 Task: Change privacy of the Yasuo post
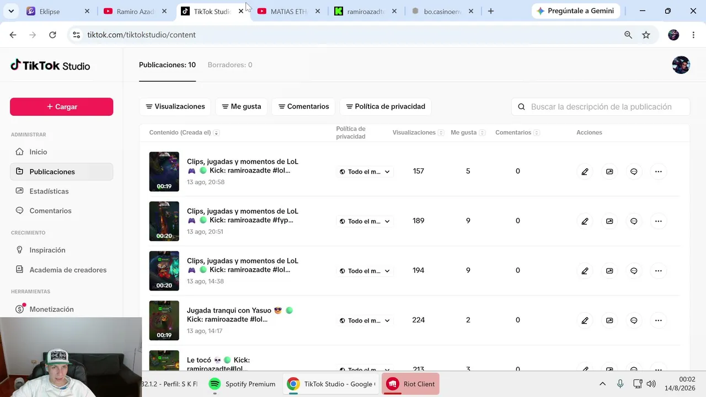[365, 320]
